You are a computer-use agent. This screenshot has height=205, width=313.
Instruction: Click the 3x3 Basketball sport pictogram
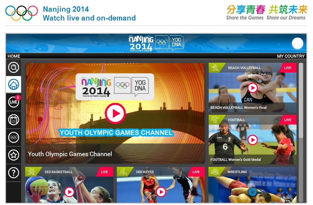point(31,172)
